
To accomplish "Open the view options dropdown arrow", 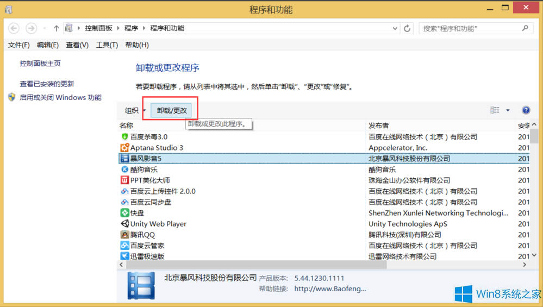I will (x=508, y=110).
